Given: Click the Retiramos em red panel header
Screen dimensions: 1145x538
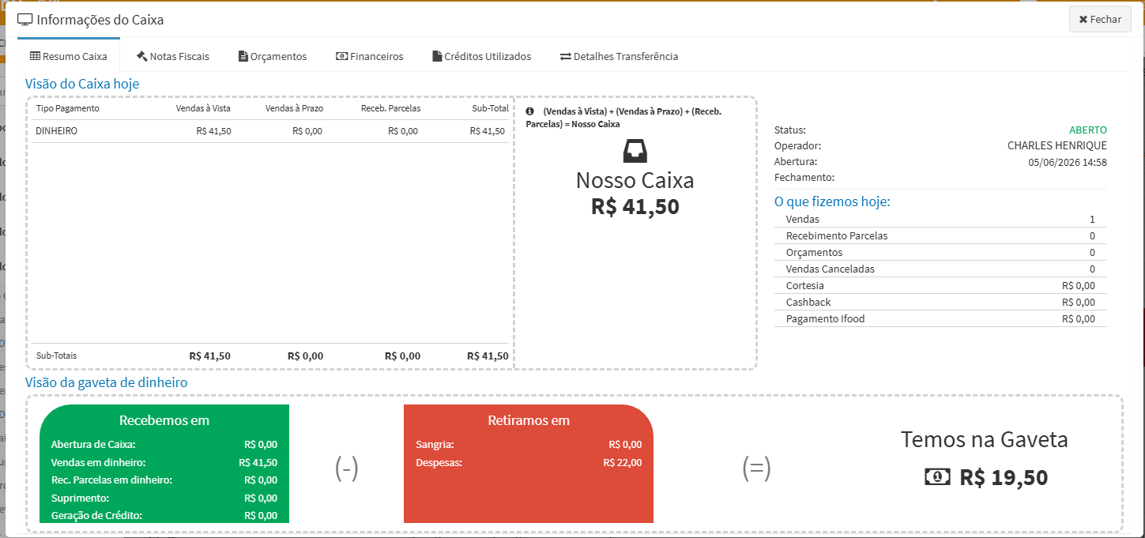Looking at the screenshot, I should tap(529, 420).
